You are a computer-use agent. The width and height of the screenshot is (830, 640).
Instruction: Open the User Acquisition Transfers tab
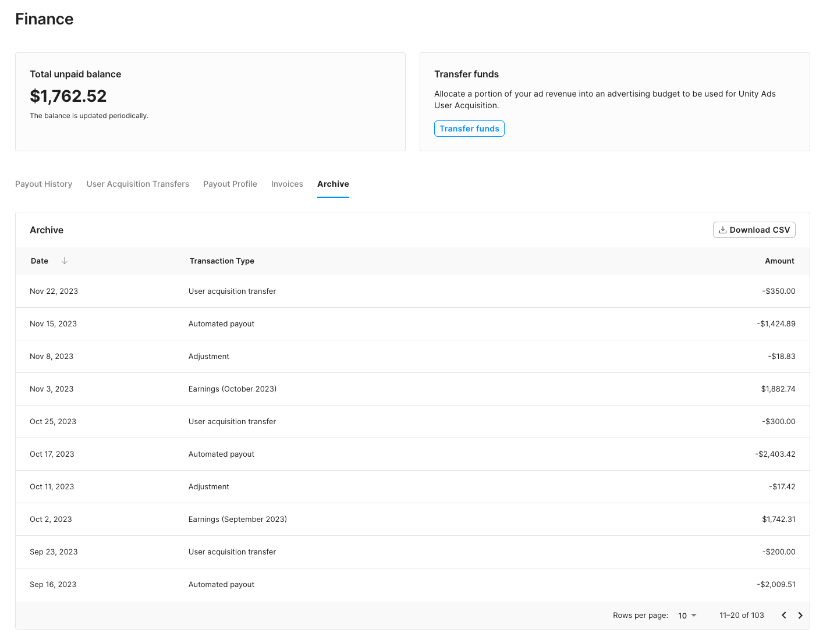point(138,184)
